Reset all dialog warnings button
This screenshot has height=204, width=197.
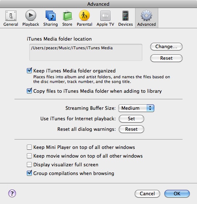click(x=131, y=129)
